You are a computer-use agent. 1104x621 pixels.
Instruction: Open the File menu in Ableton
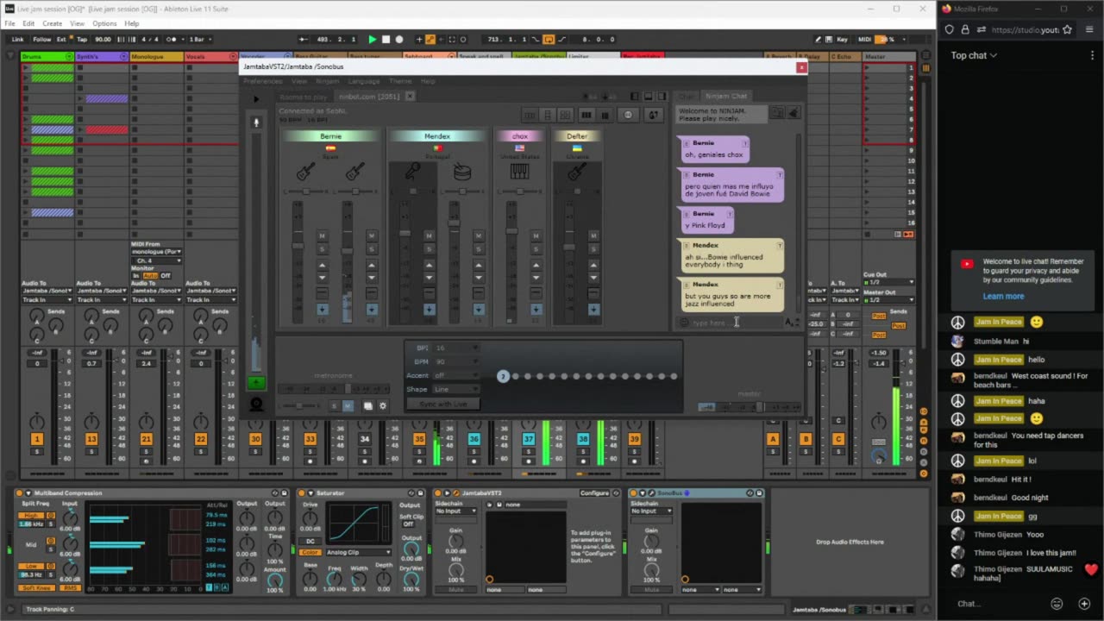9,23
